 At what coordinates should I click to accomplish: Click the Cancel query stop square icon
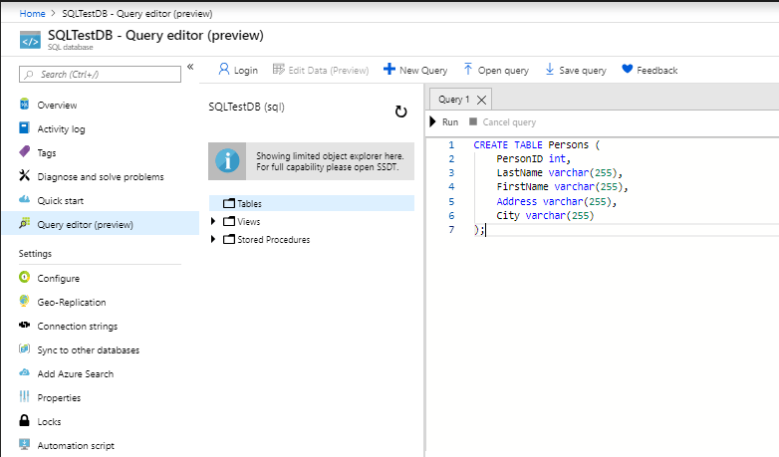pos(473,121)
